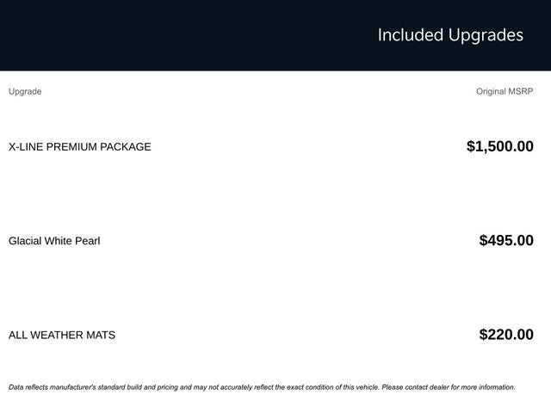Click the word "MATS" in third upgrade
The width and height of the screenshot is (551, 413).
click(101, 335)
